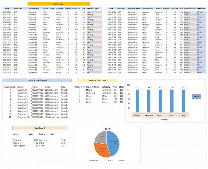Viewport: 208px width, 169px height.
Task: Click the Total order metric label
Action: point(17,143)
